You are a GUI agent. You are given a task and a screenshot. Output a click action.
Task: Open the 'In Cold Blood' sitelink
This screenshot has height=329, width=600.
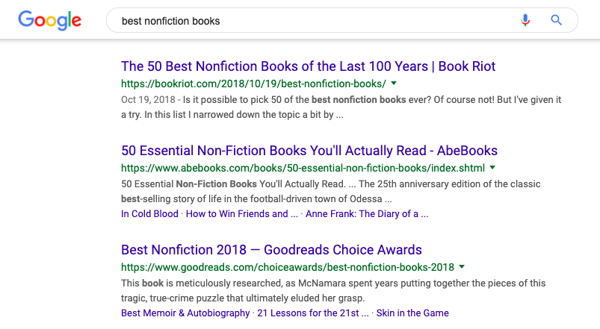(x=149, y=214)
